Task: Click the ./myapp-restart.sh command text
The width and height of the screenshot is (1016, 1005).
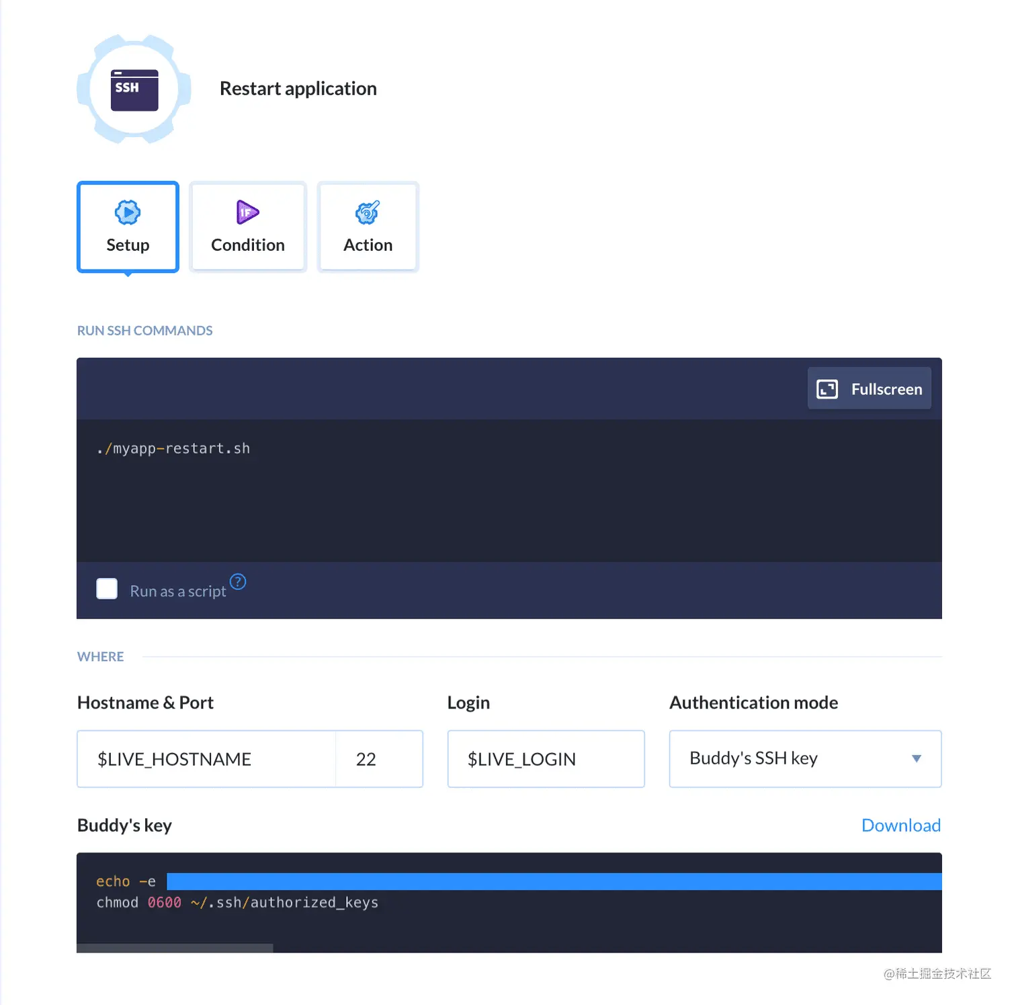Action: coord(173,448)
